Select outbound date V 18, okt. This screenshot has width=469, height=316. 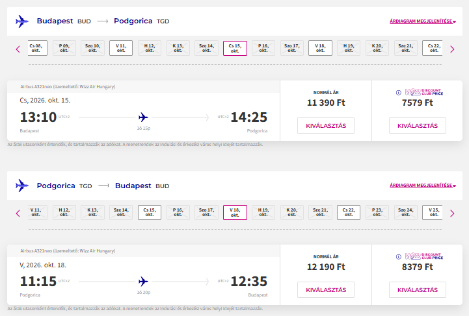pyautogui.click(x=320, y=48)
